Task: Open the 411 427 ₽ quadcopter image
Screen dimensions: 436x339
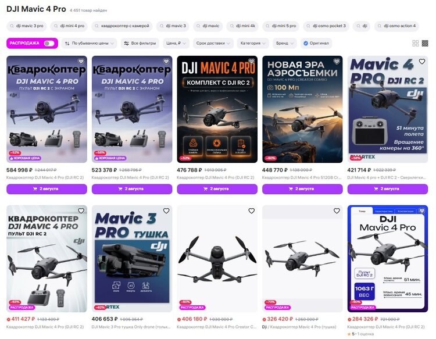Action: pos(47,259)
